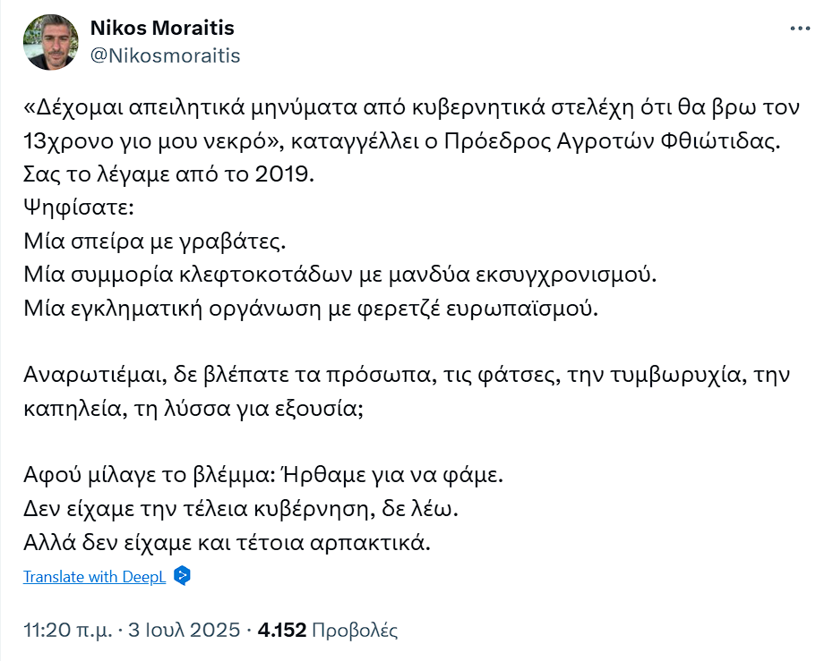Click the line Σας το λέγαμε από το 2019
The height and width of the screenshot is (661, 833).
[169, 174]
